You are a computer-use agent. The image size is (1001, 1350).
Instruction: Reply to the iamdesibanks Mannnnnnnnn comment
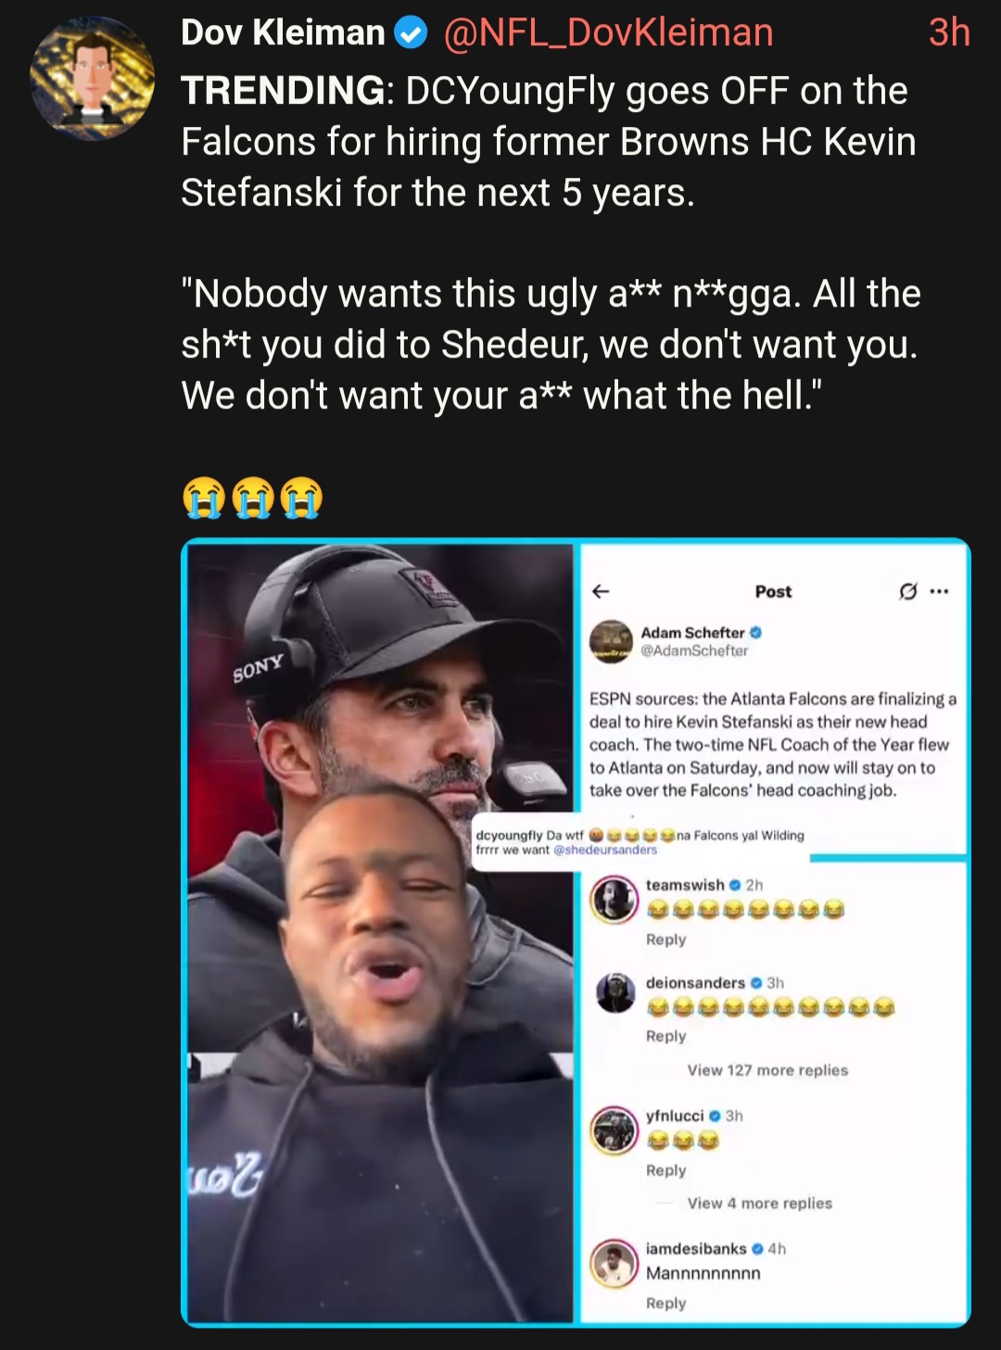[665, 1303]
